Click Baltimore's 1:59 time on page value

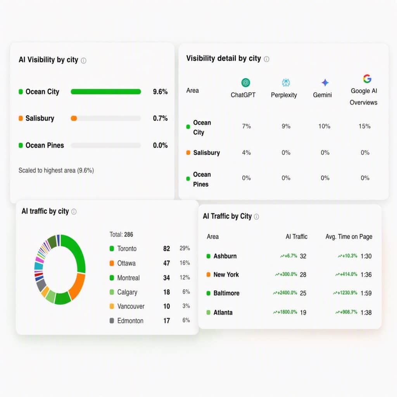click(366, 293)
